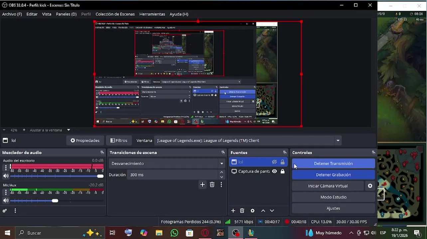
Task: Open Vista menu
Action: [x=47, y=14]
